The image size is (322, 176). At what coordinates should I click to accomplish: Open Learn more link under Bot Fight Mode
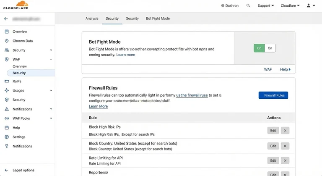(126, 55)
